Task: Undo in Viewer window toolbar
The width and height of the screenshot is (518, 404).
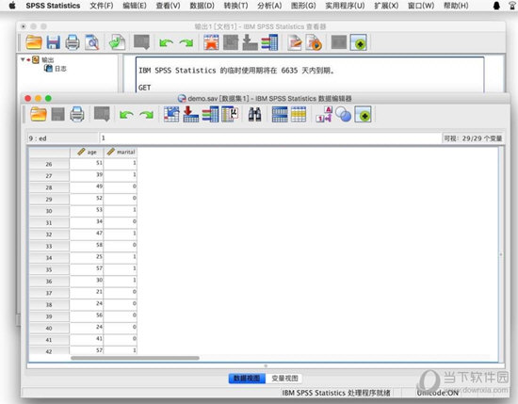Action: coord(166,42)
